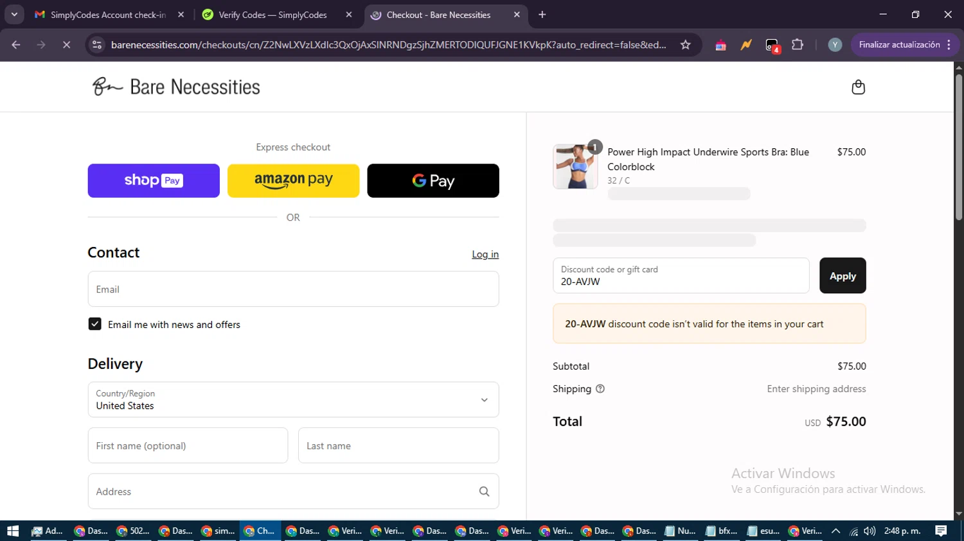964x541 pixels.
Task: Go forward with the forward arrow
Action: [41, 45]
